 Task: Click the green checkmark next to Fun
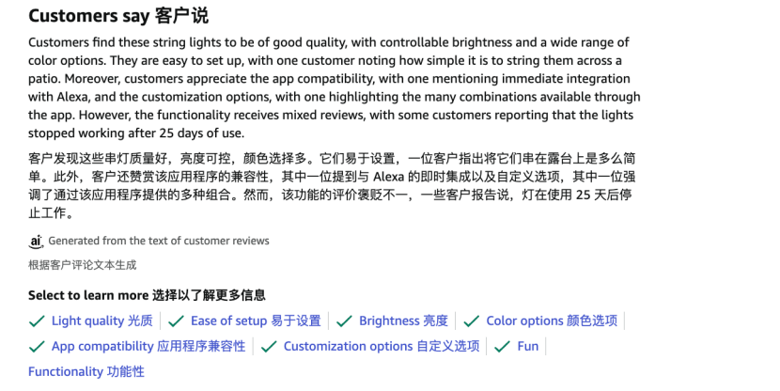(503, 347)
